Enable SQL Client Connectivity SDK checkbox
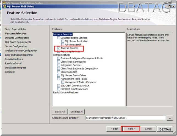This screenshot has width=177, height=136. 59,85
